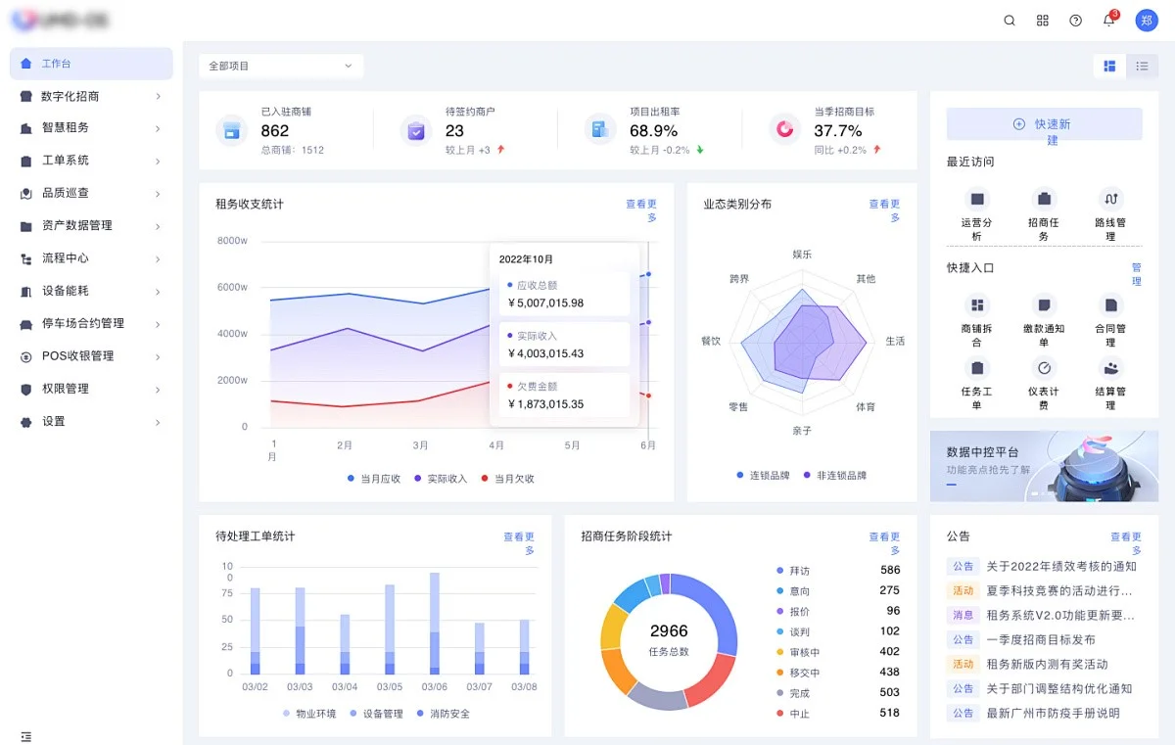1175x745 pixels.
Task: Toggle 当月欠收 legend in line chart
Action: click(x=507, y=479)
